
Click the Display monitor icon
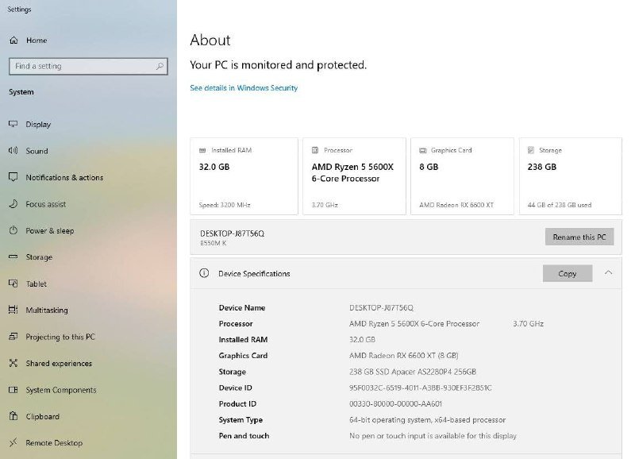click(x=13, y=125)
